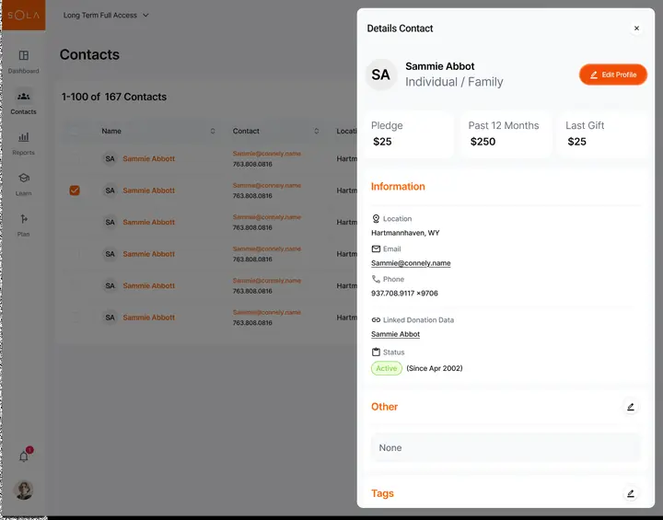Close the Details Contact panel

[x=636, y=29]
